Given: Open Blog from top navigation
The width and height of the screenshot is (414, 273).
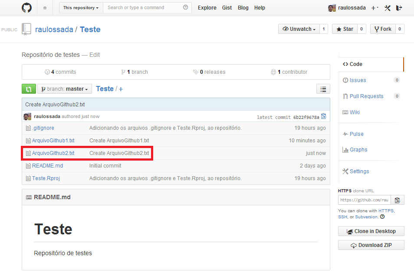Looking at the screenshot, I should coord(243,8).
